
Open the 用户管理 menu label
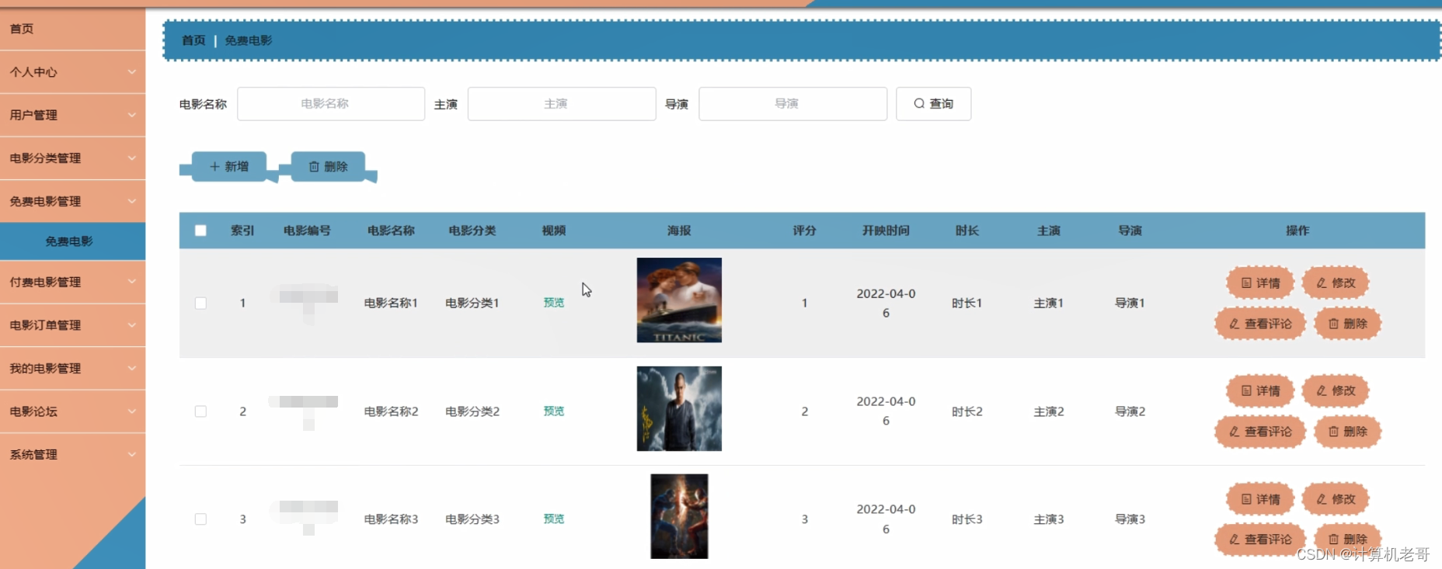[x=33, y=115]
